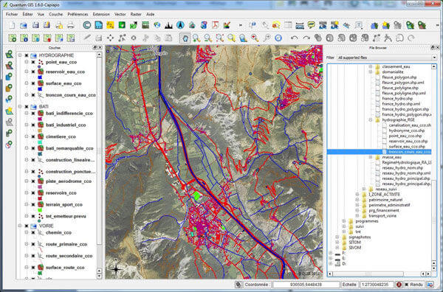The image size is (443, 292).
Task: Collapse the BATI layer group
Action: pyautogui.click(x=20, y=106)
